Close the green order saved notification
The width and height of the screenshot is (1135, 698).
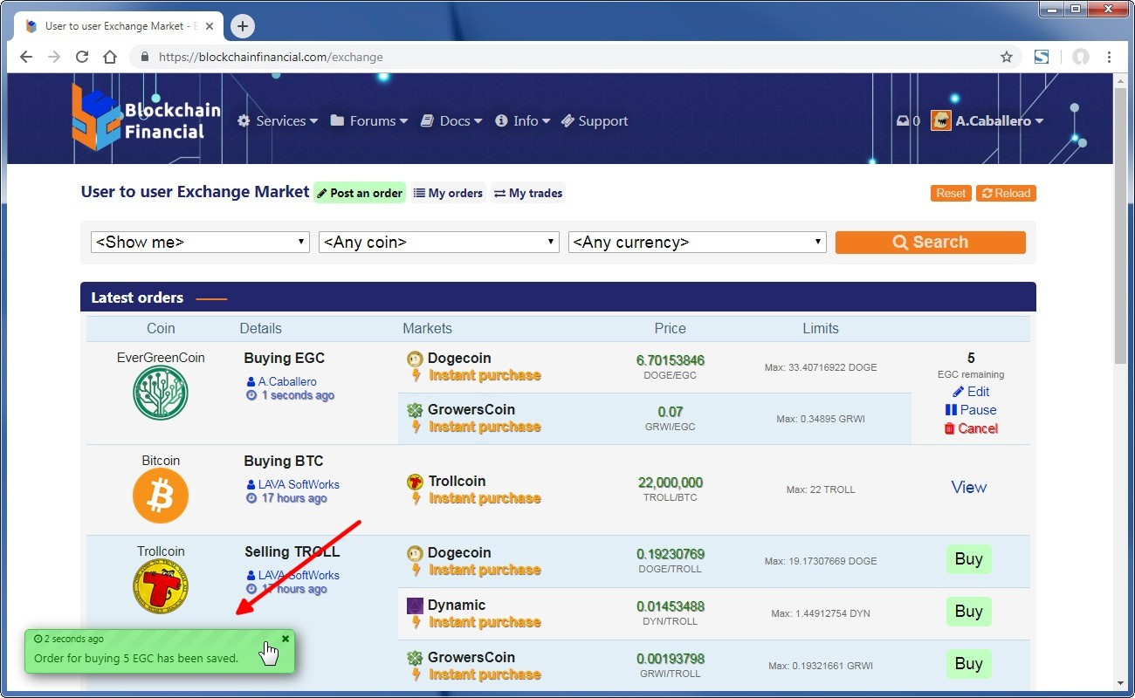click(285, 639)
